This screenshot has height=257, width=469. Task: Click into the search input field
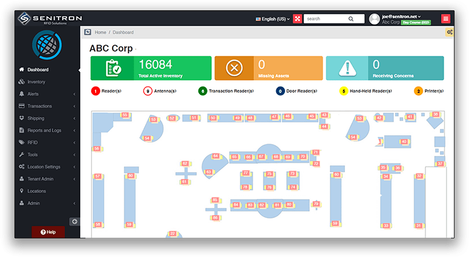tap(325, 19)
